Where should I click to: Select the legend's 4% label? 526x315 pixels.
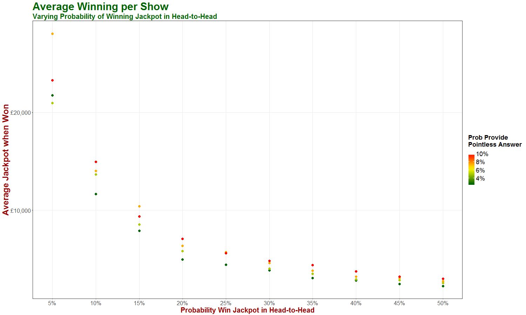tap(480, 178)
